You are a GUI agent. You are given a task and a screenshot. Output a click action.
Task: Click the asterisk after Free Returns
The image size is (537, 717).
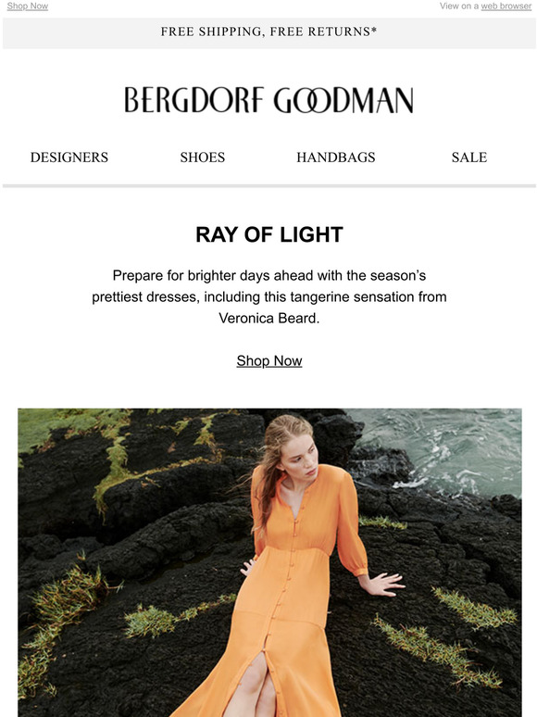[x=374, y=31]
